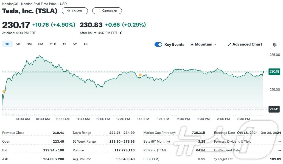Click yellow key event marker near 1:00 PM
Image resolution: width=283 pixels, height=164 pixels.
click(140, 75)
